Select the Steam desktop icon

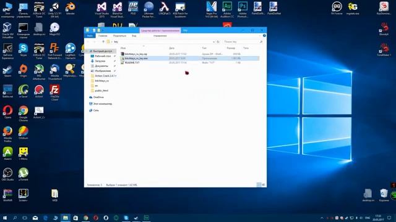[7, 70]
